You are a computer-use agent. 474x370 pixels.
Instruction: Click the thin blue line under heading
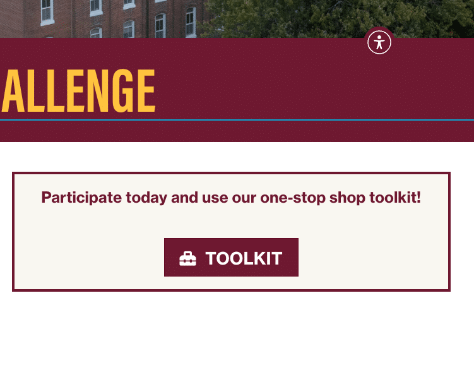(252, 119)
